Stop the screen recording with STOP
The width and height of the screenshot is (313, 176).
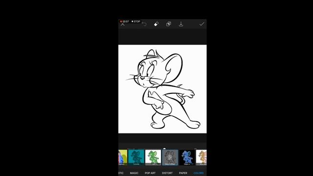136,22
